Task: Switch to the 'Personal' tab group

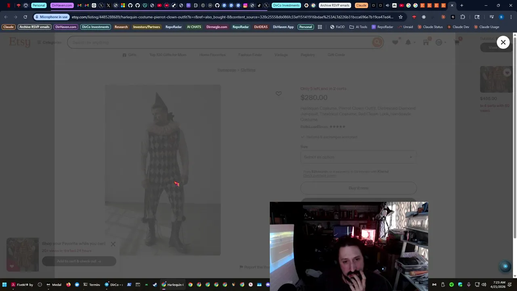Action: (x=39, y=6)
